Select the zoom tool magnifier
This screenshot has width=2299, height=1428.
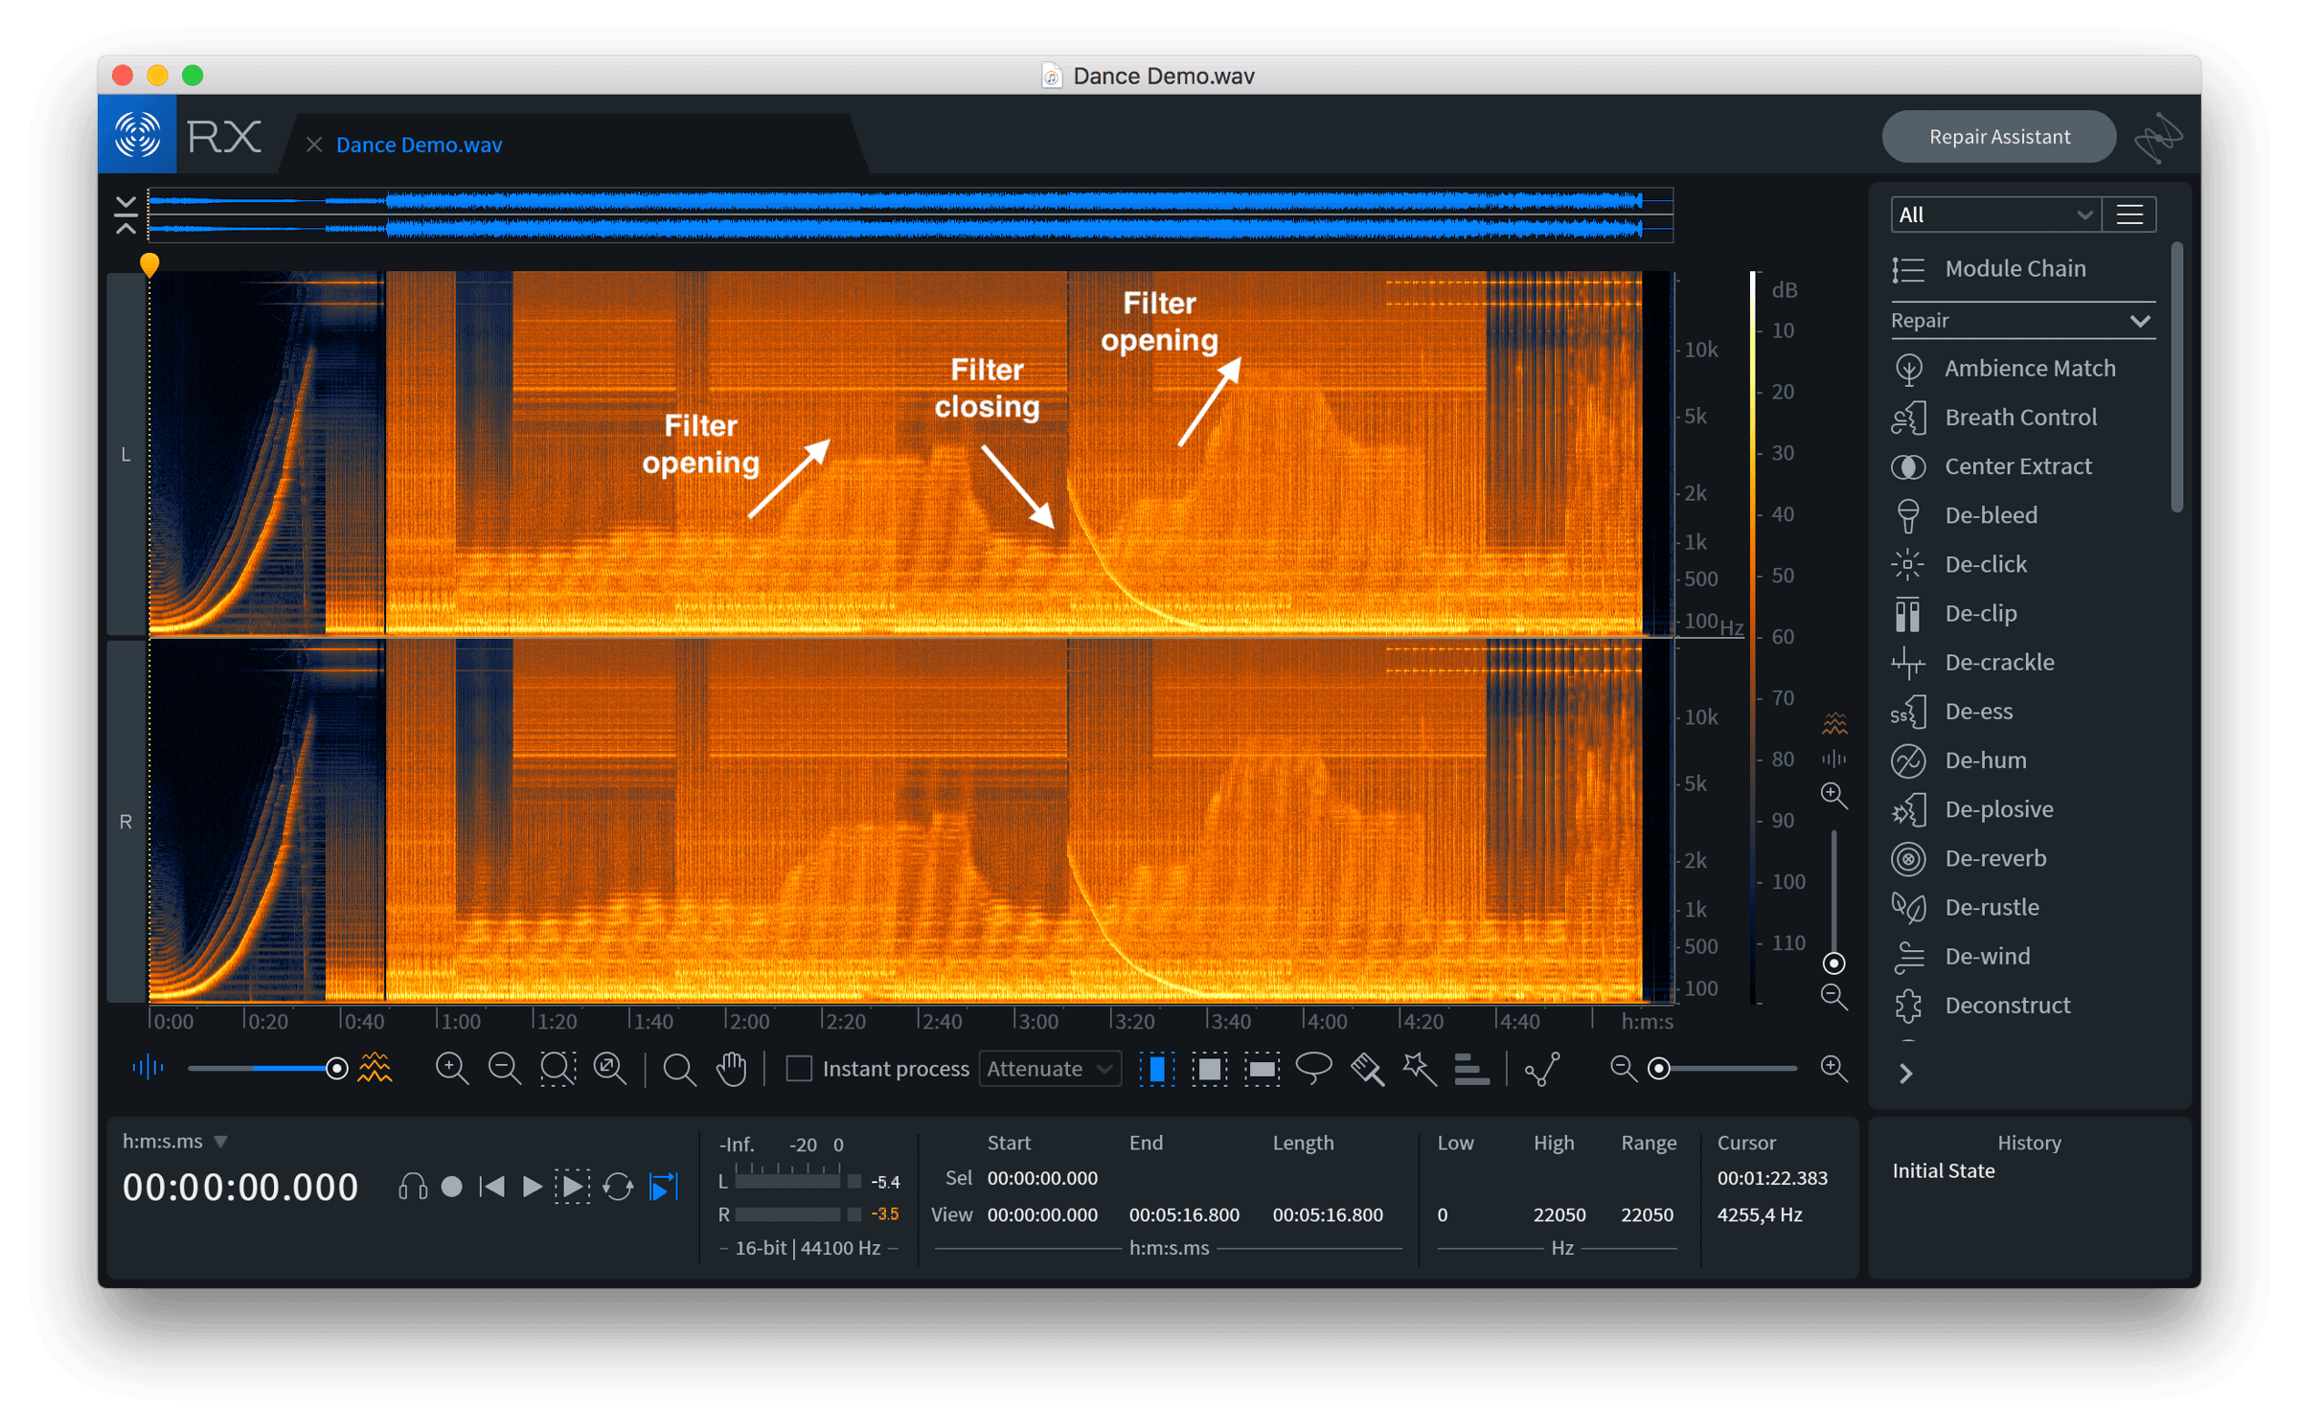(679, 1069)
